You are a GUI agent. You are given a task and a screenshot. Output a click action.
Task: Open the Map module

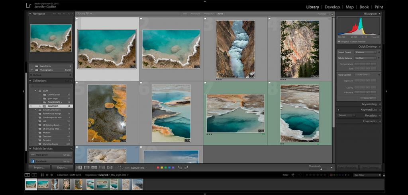349,7
